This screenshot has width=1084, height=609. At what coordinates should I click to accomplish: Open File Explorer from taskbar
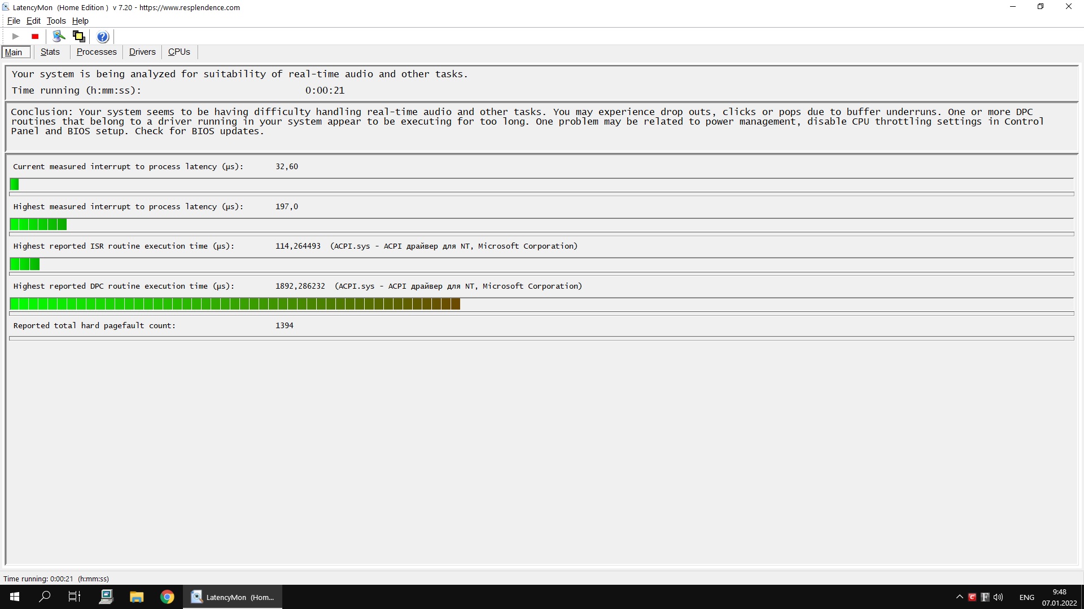(137, 597)
